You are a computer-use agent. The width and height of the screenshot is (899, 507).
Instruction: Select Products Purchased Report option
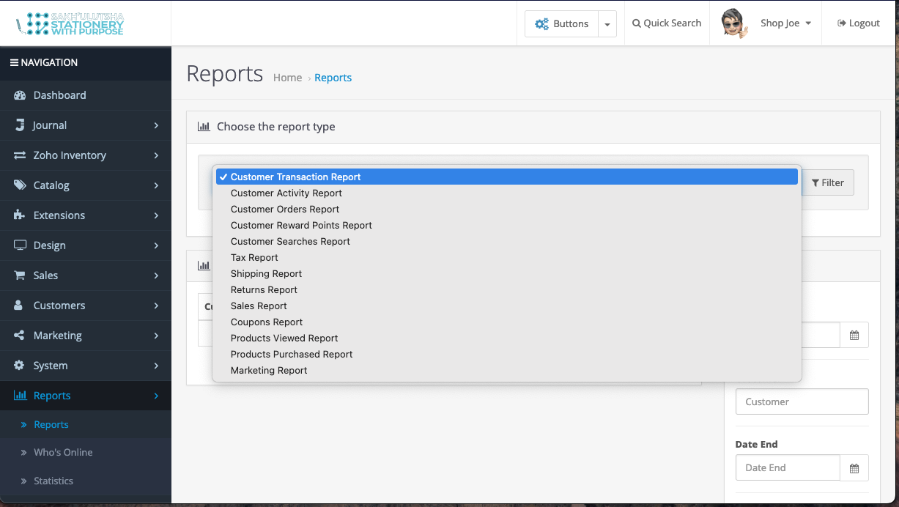tap(506, 354)
